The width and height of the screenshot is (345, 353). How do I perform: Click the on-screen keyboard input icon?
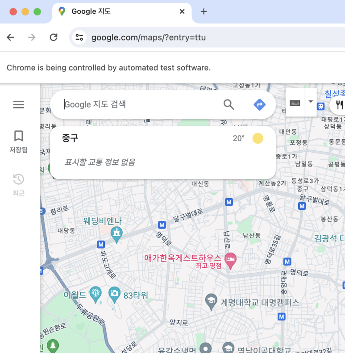tap(295, 103)
